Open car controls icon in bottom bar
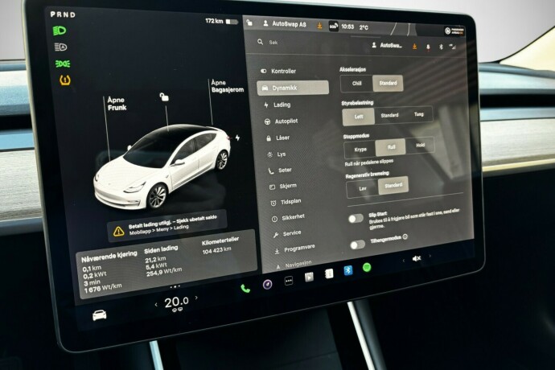Image resolution: width=555 pixels, height=370 pixels. pyautogui.click(x=100, y=314)
